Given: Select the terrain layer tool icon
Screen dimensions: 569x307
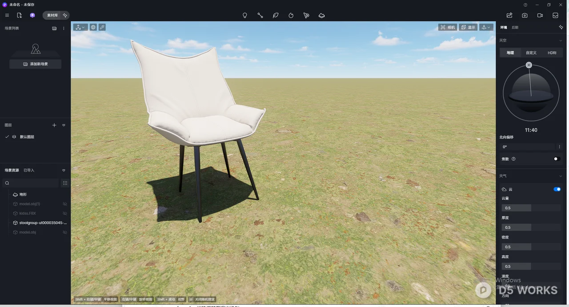Looking at the screenshot, I should pyautogui.click(x=322, y=15).
